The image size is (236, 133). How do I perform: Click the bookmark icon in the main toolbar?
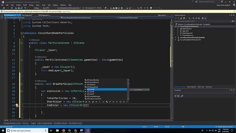[151, 8]
